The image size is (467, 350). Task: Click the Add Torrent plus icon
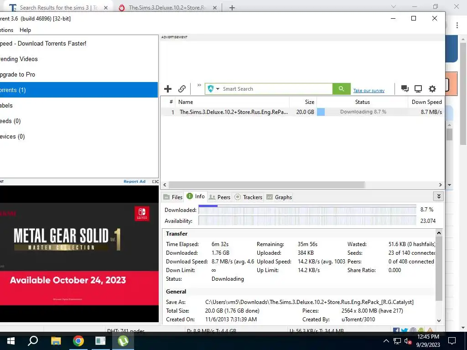tap(168, 89)
